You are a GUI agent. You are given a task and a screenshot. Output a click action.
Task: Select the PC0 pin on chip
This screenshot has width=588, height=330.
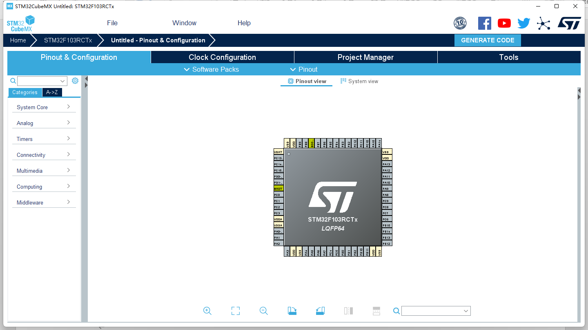(x=278, y=195)
